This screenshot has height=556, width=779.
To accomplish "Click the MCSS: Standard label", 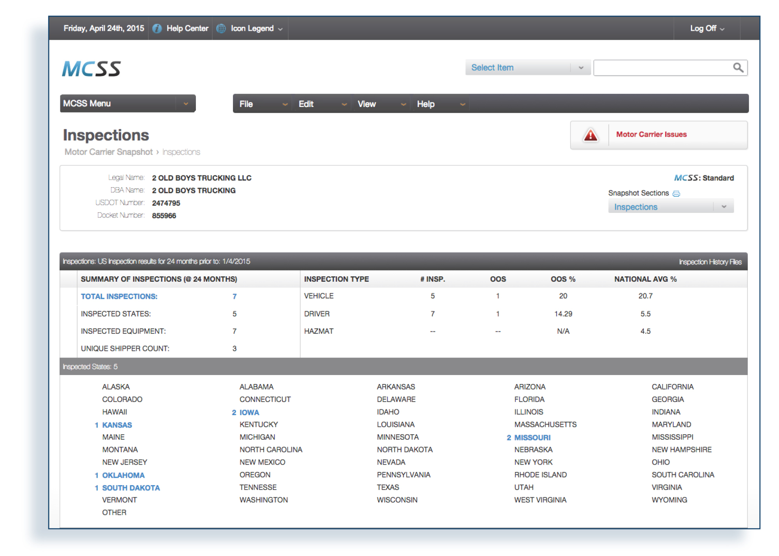I will tap(703, 178).
